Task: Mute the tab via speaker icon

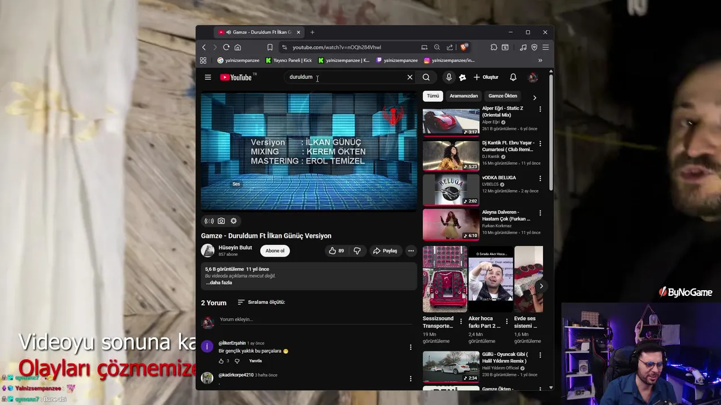Action: coord(228,32)
